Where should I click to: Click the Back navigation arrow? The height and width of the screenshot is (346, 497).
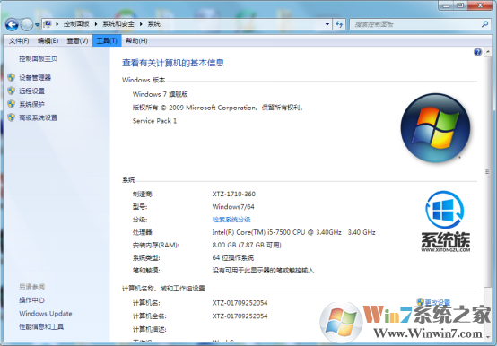pos(12,24)
